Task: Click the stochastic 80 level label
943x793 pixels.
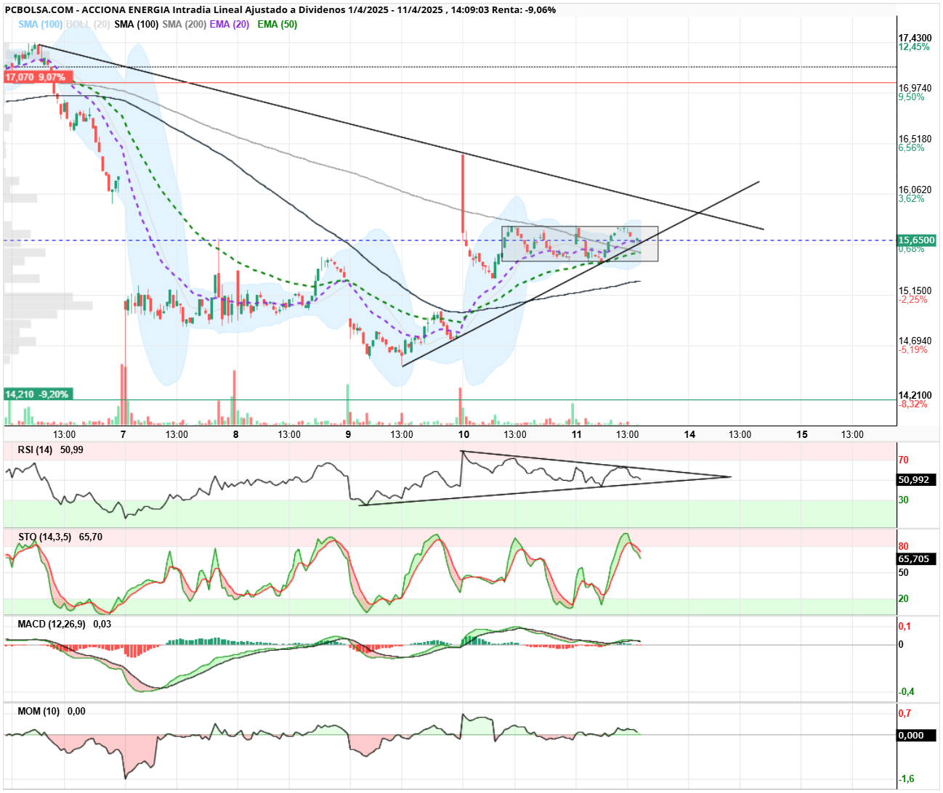Action: (904, 547)
